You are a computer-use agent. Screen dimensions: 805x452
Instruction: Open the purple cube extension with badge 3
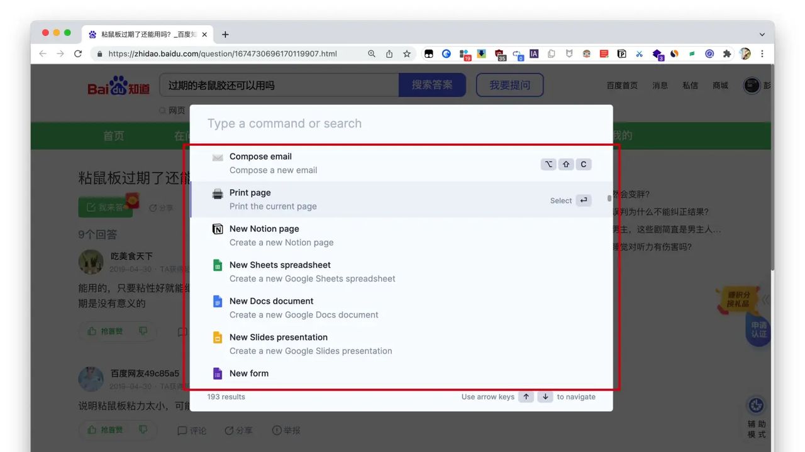coord(657,55)
